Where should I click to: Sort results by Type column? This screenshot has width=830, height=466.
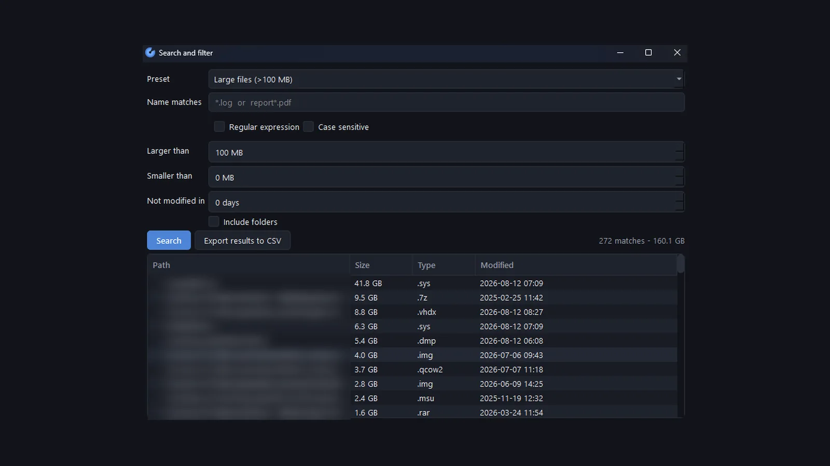point(444,265)
